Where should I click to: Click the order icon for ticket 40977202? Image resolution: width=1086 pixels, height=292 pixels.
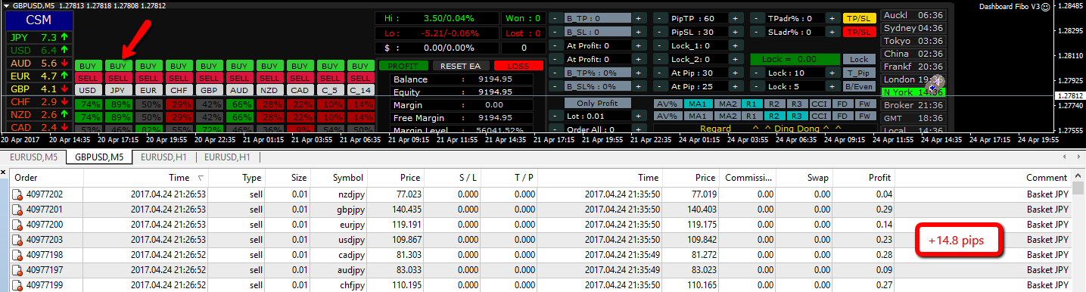[17, 194]
